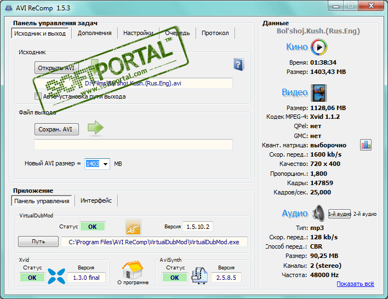Click the AviSynth OK status indicator
The width and height of the screenshot is (388, 299).
point(175,278)
